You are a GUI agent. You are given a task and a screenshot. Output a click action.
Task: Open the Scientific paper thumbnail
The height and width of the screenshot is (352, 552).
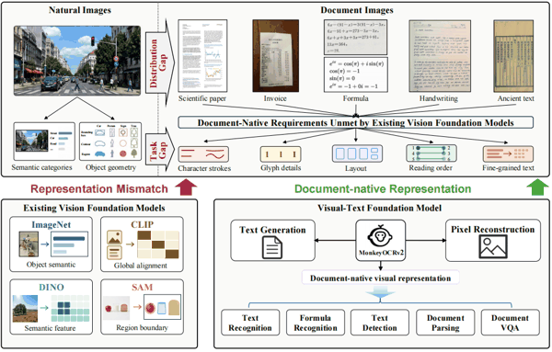[202, 55]
